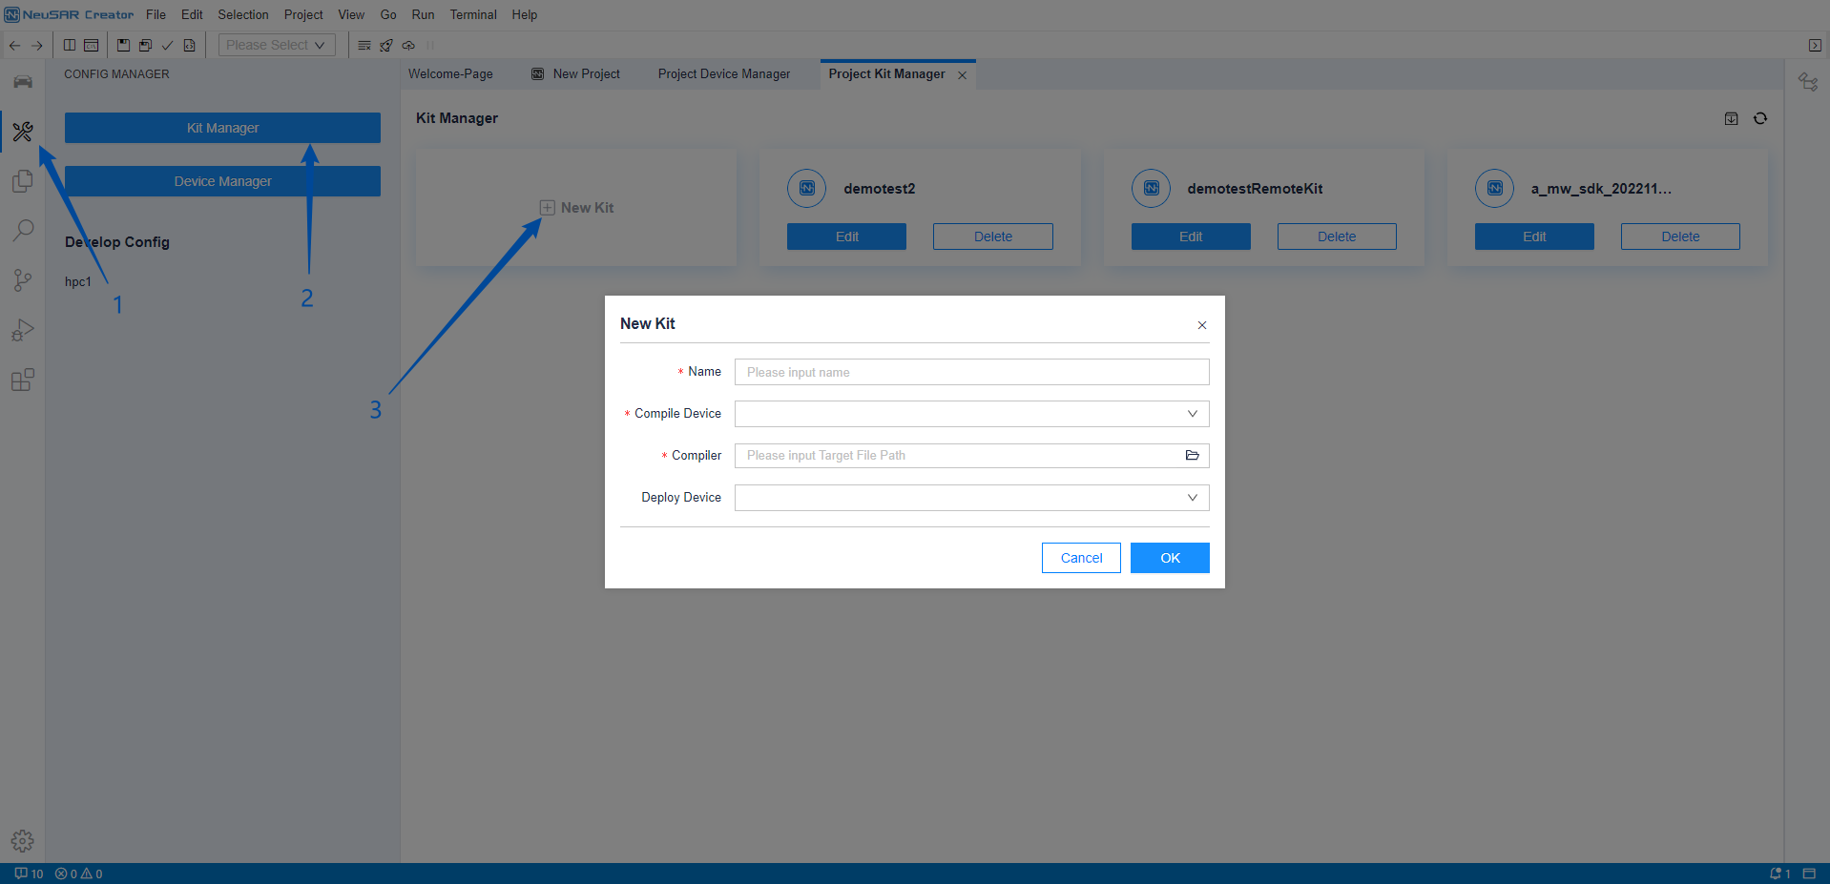
Task: Close the New Kit dialog
Action: pos(1202,325)
